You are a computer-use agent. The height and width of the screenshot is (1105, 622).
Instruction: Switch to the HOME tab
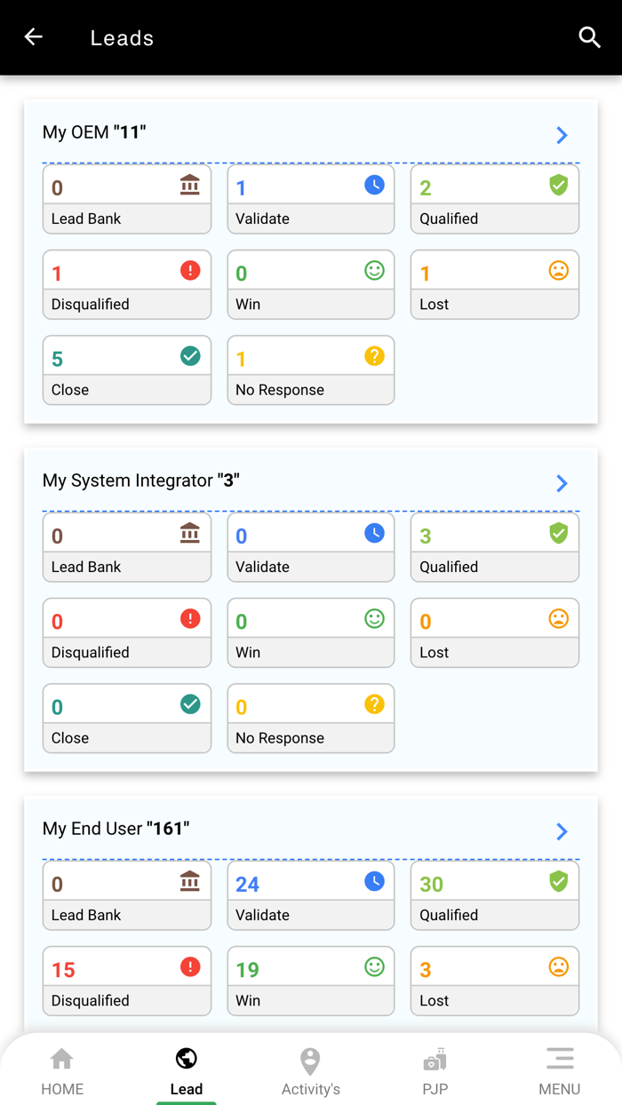tap(62, 1071)
